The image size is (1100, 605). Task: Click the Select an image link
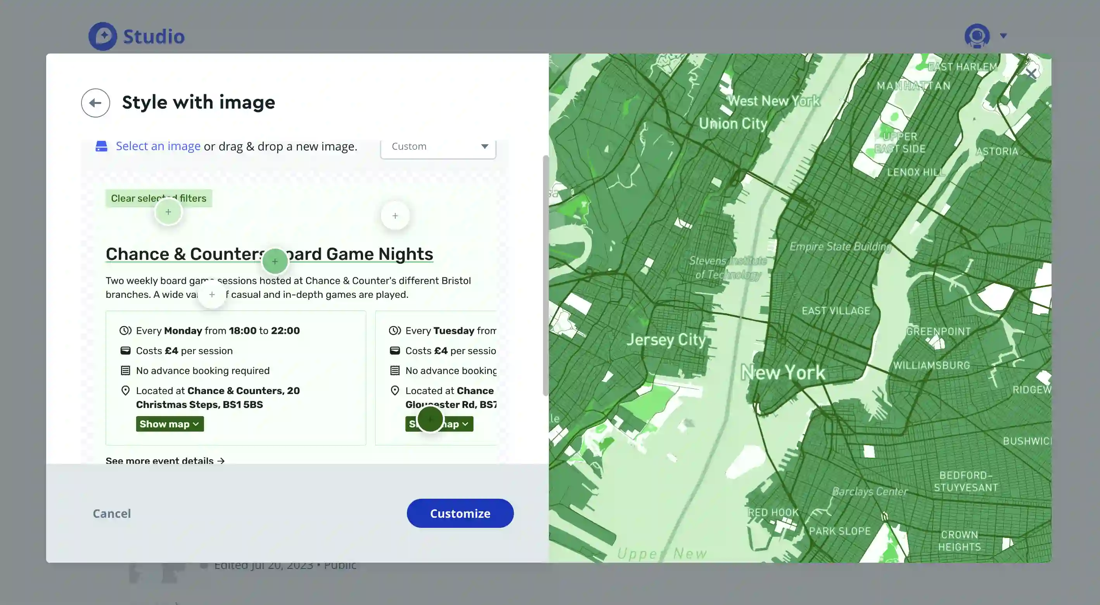point(158,146)
